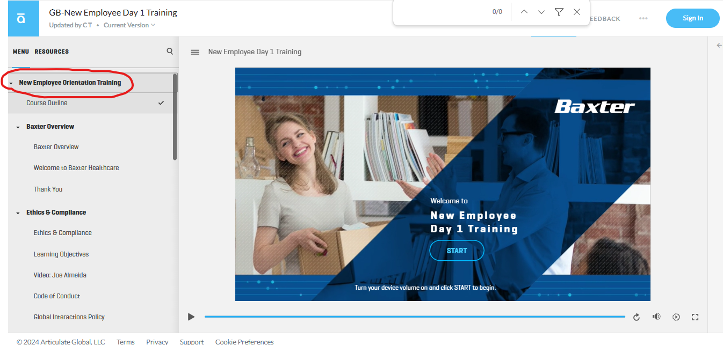Click the find-in-page text field
Image resolution: width=723 pixels, height=345 pixels.
pyautogui.click(x=443, y=12)
